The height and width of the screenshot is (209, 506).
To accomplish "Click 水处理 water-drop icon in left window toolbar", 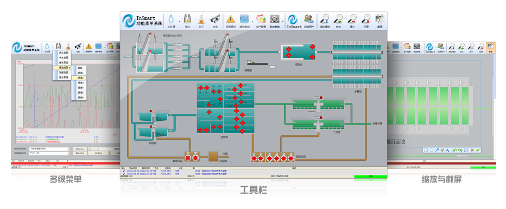I will point(47,46).
